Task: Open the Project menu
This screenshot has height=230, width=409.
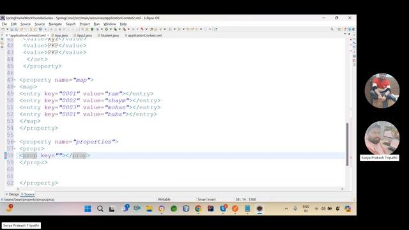Action: [x=84, y=24]
